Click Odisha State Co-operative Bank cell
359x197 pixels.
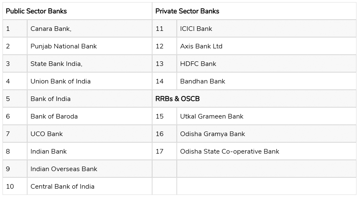(267, 151)
